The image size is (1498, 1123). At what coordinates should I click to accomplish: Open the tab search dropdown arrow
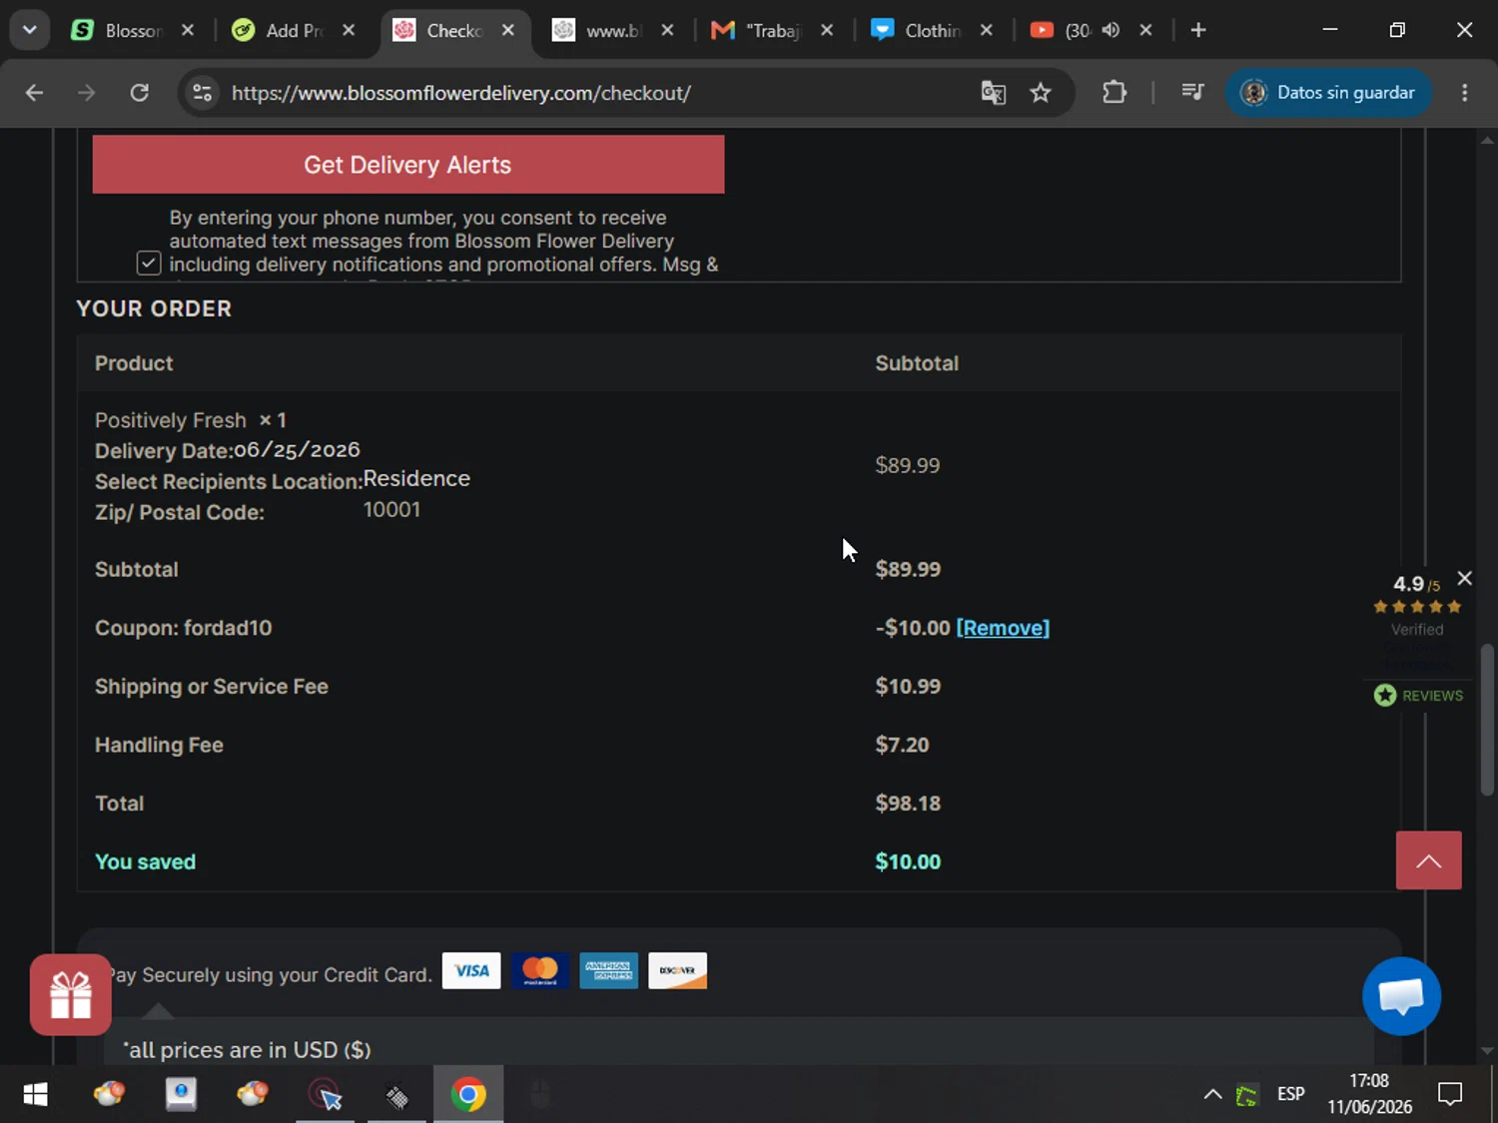pyautogui.click(x=30, y=30)
